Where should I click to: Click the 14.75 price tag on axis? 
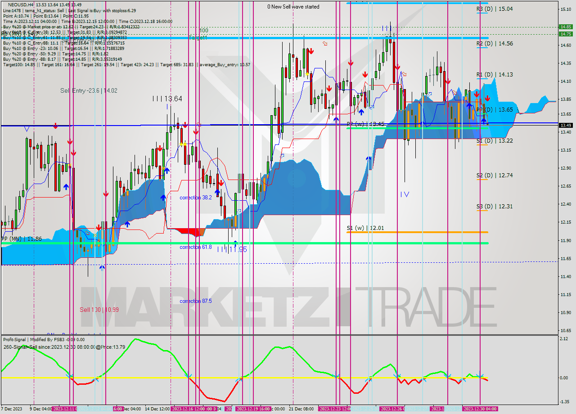pos(565,34)
